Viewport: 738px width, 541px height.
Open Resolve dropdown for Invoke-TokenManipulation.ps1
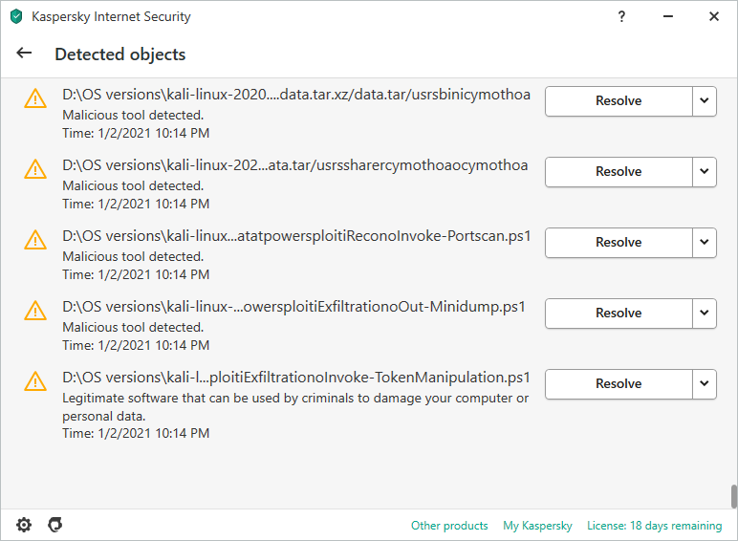705,384
